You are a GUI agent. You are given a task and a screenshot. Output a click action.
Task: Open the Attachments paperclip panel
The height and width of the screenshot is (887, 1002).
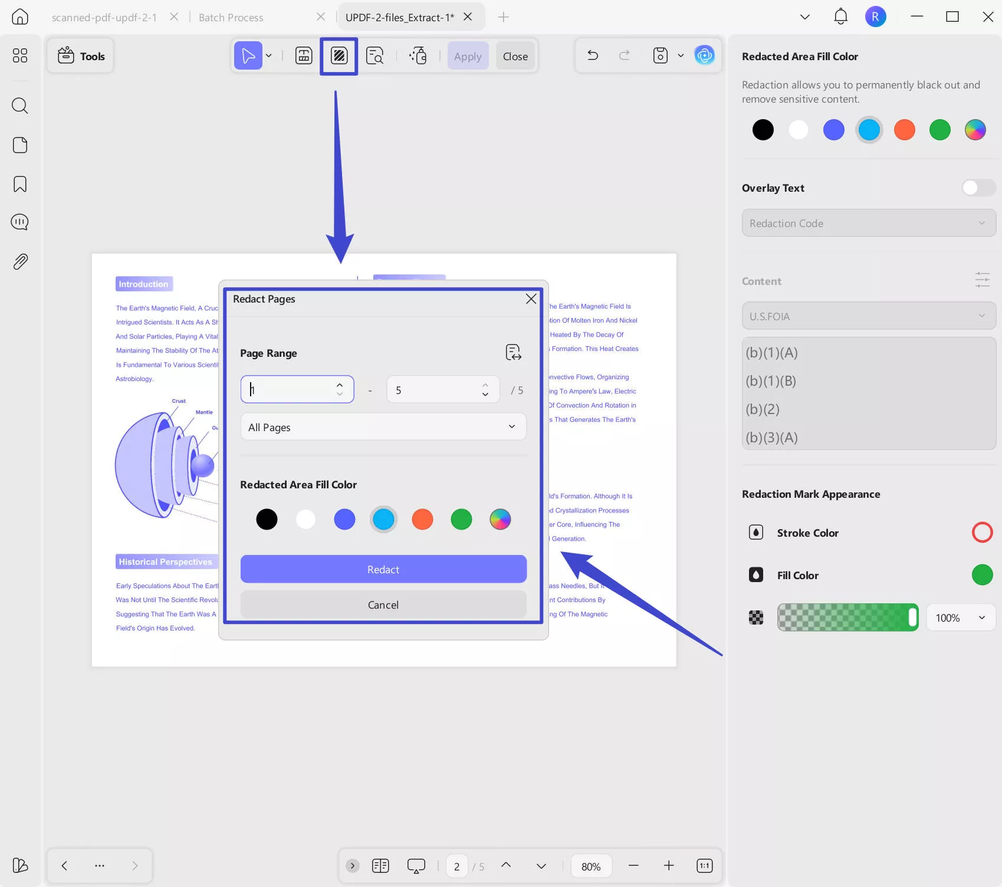[20, 261]
